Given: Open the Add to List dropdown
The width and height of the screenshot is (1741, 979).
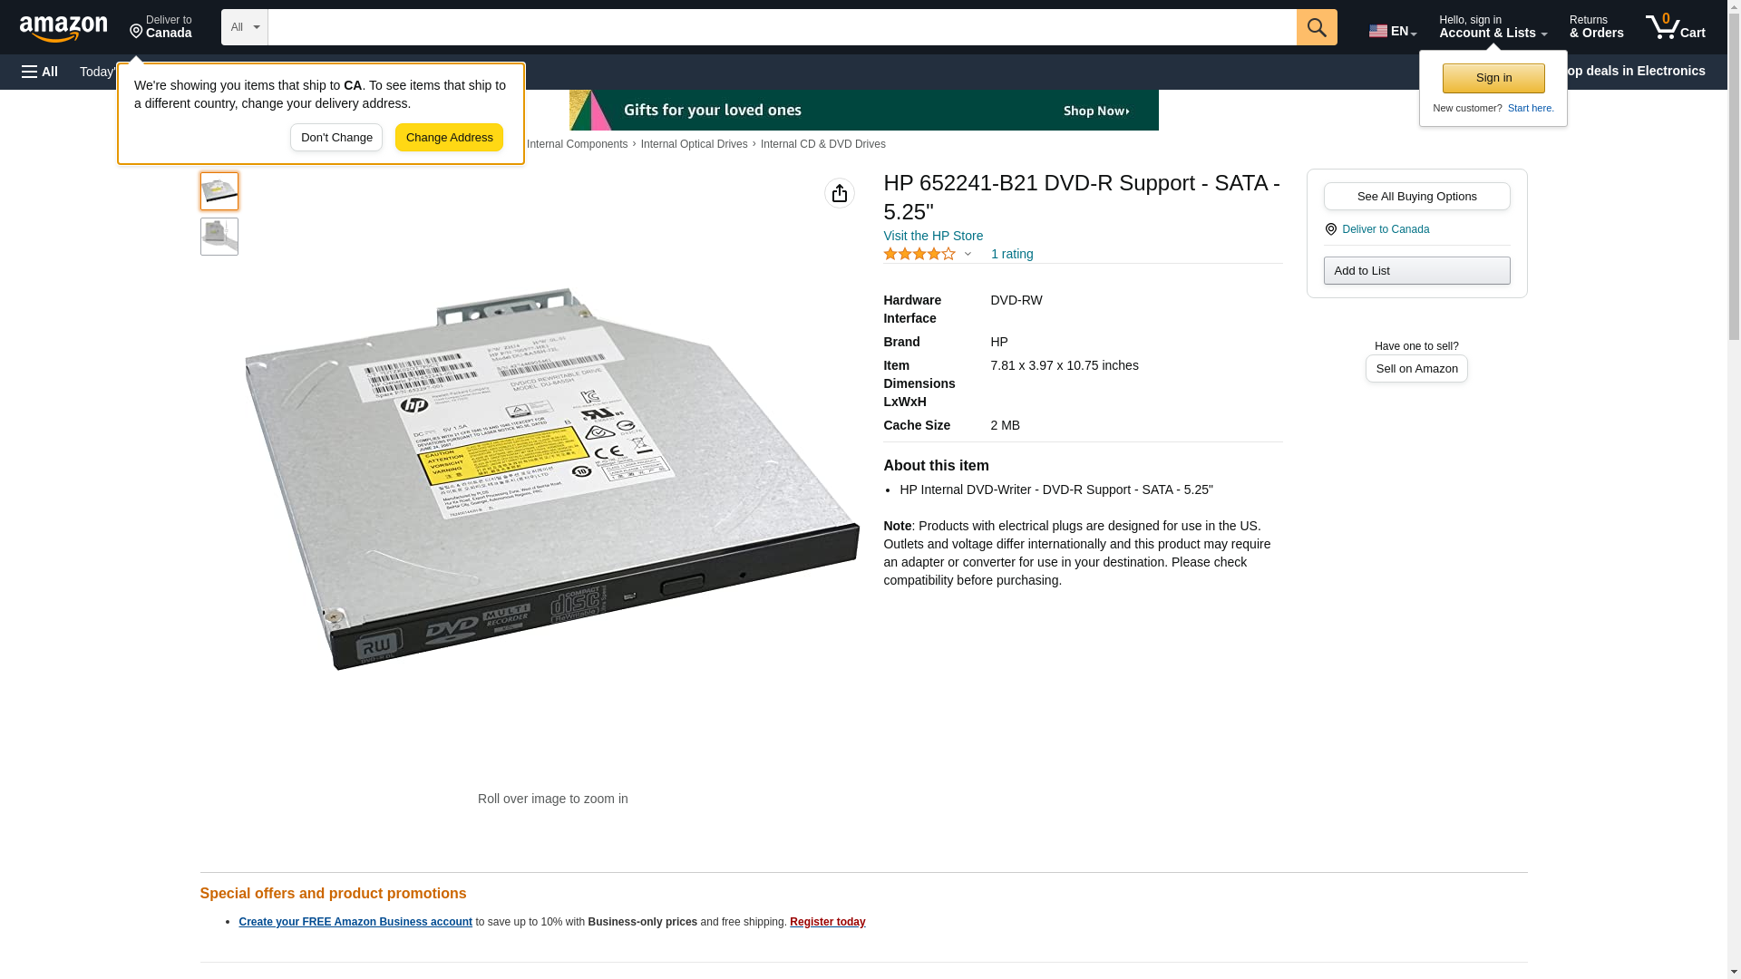Looking at the screenshot, I should point(1415,271).
